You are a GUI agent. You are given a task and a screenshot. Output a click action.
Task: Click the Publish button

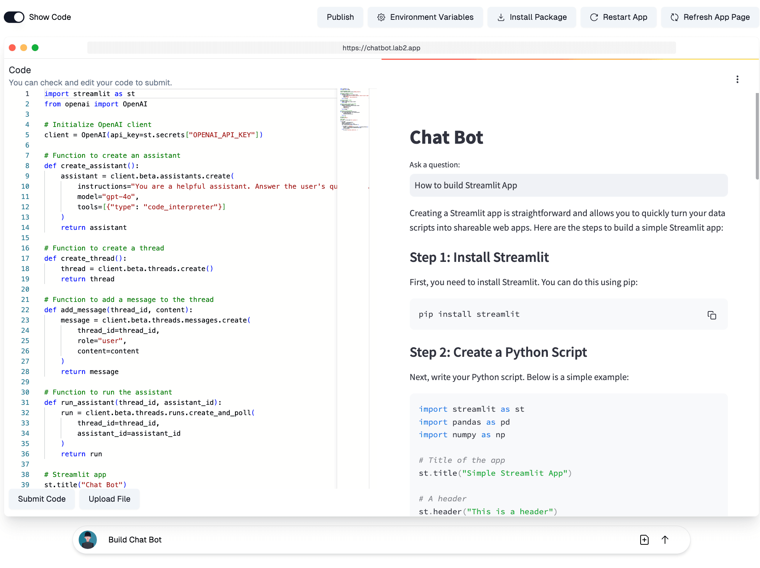tap(340, 17)
